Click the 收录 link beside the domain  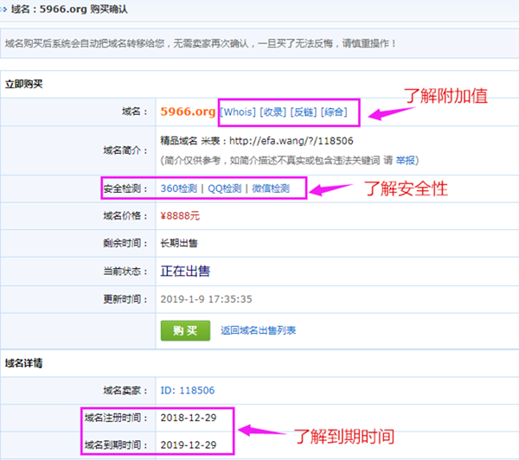(273, 112)
